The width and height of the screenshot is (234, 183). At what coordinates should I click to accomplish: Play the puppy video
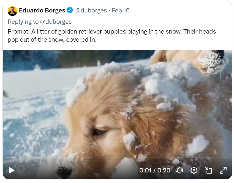coord(11,170)
